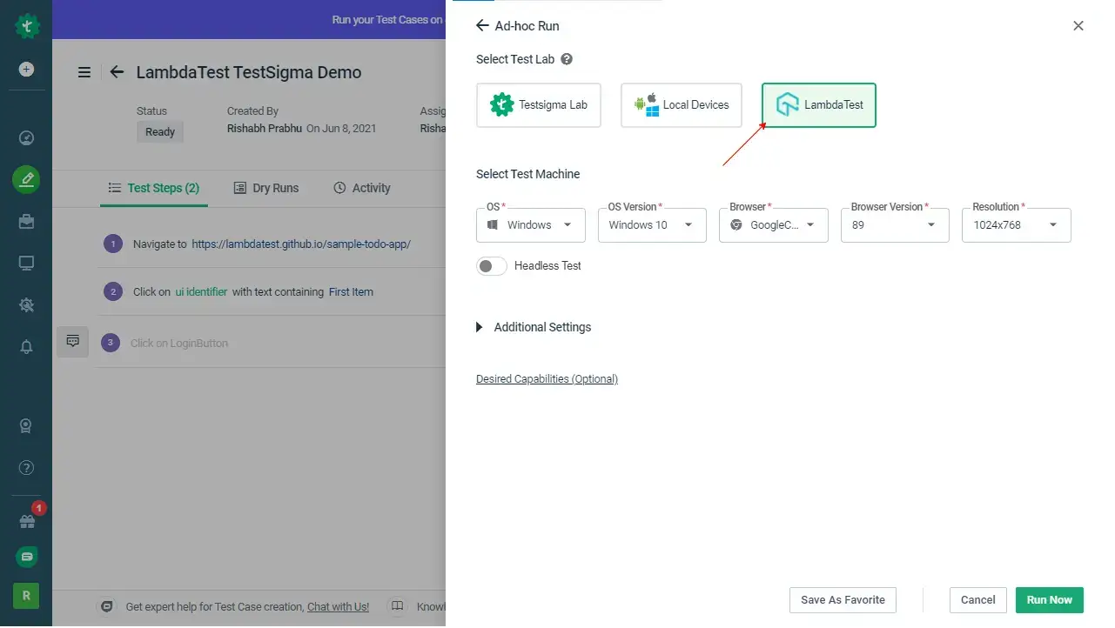Image resolution: width=1115 pixels, height=628 pixels.
Task: Open the chat support icon at bottom
Action: click(25, 557)
